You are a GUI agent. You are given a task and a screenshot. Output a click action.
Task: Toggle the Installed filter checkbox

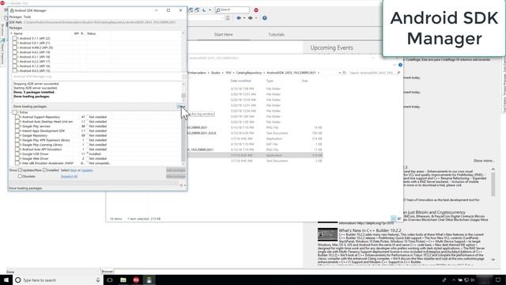click(45, 170)
